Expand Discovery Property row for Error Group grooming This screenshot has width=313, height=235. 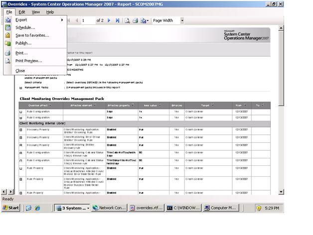point(21,137)
